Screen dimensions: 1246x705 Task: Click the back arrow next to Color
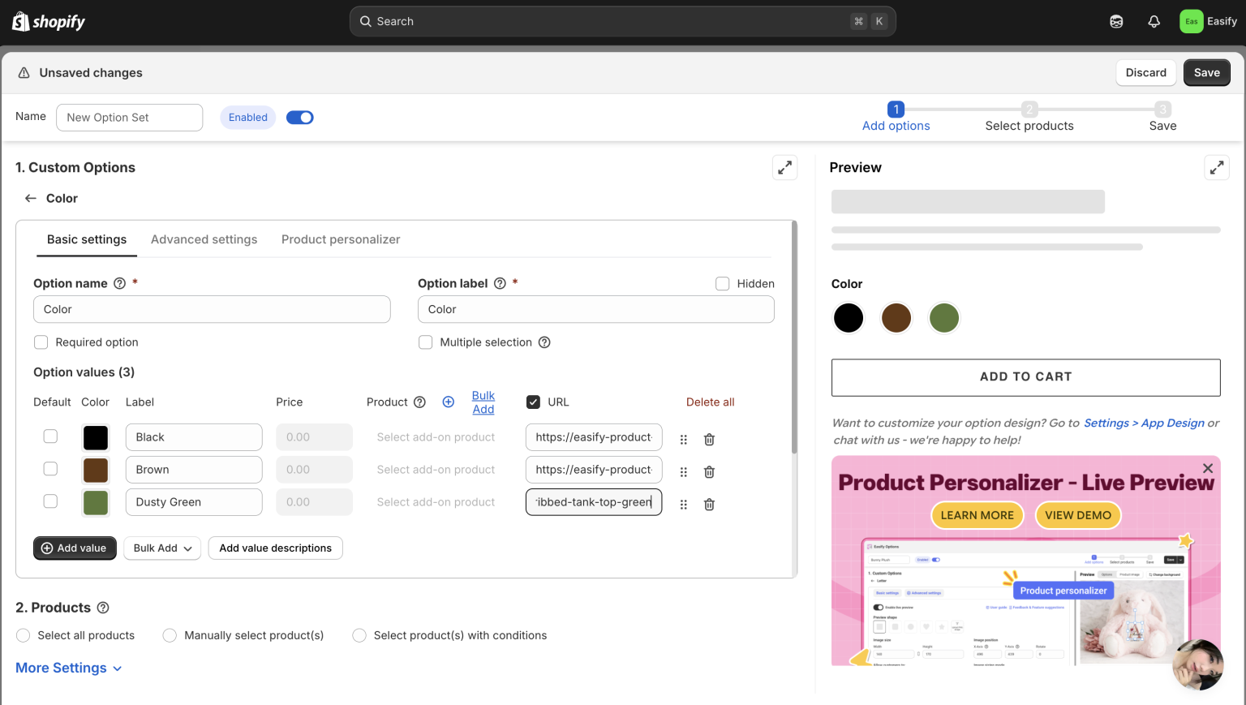click(x=30, y=197)
